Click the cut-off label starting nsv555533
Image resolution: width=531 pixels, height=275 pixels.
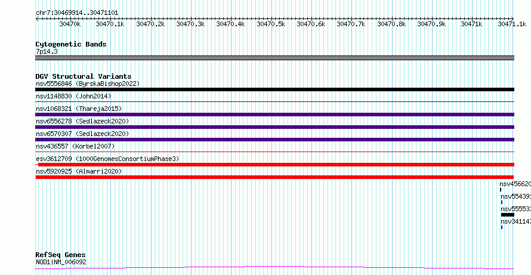(x=515, y=209)
